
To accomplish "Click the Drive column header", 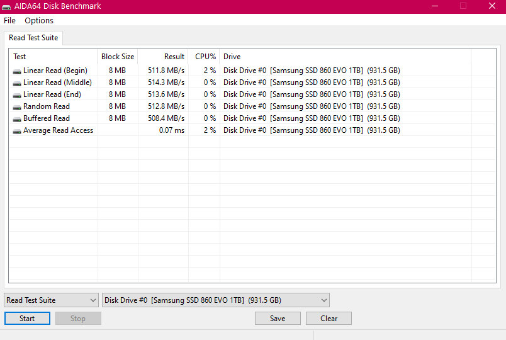I will [x=346, y=57].
